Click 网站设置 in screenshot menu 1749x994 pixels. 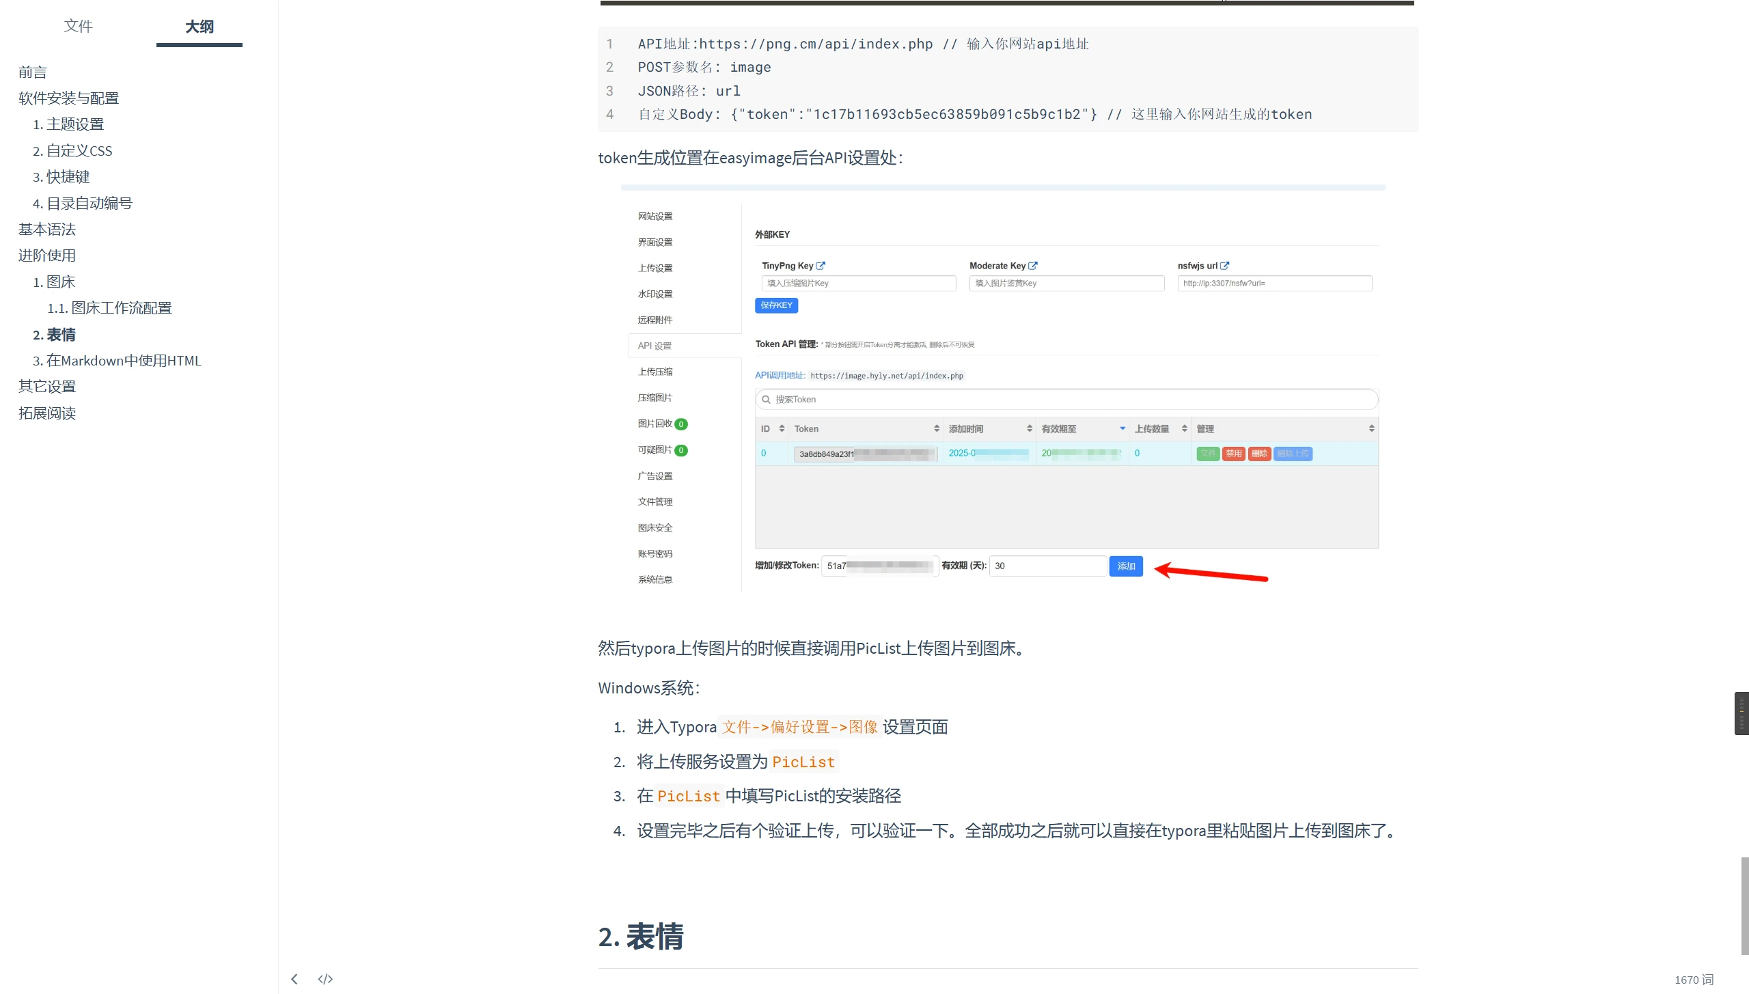tap(655, 216)
